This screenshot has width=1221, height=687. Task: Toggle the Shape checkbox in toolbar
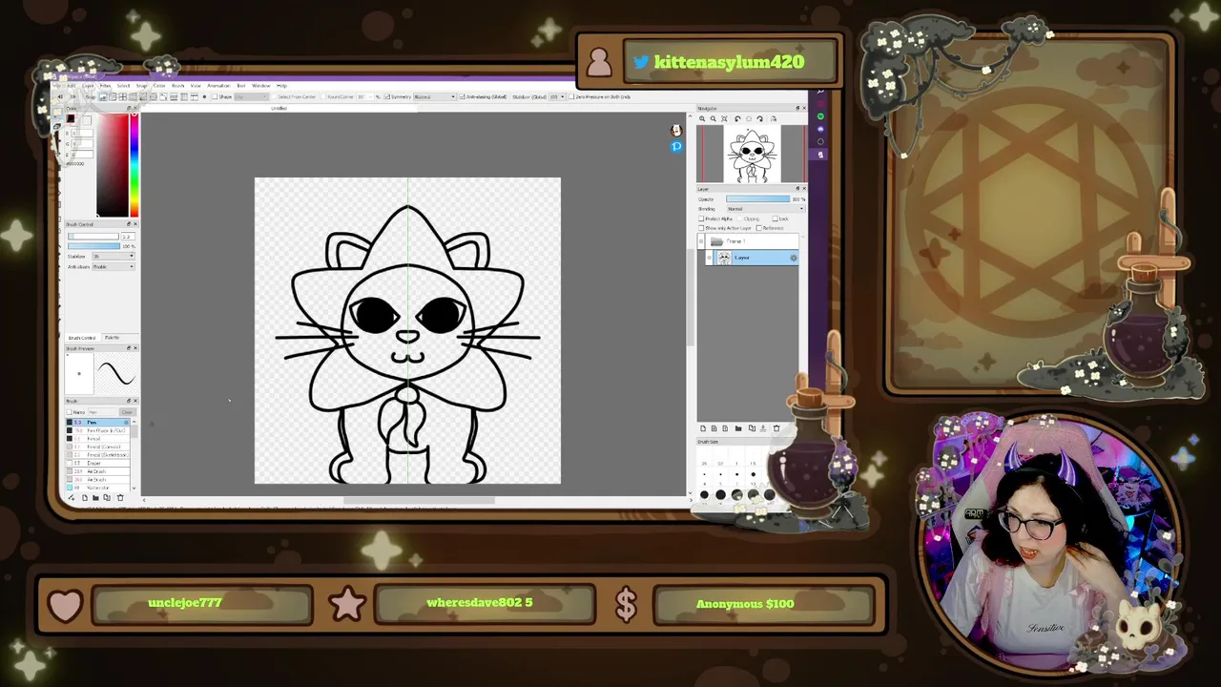click(x=215, y=96)
